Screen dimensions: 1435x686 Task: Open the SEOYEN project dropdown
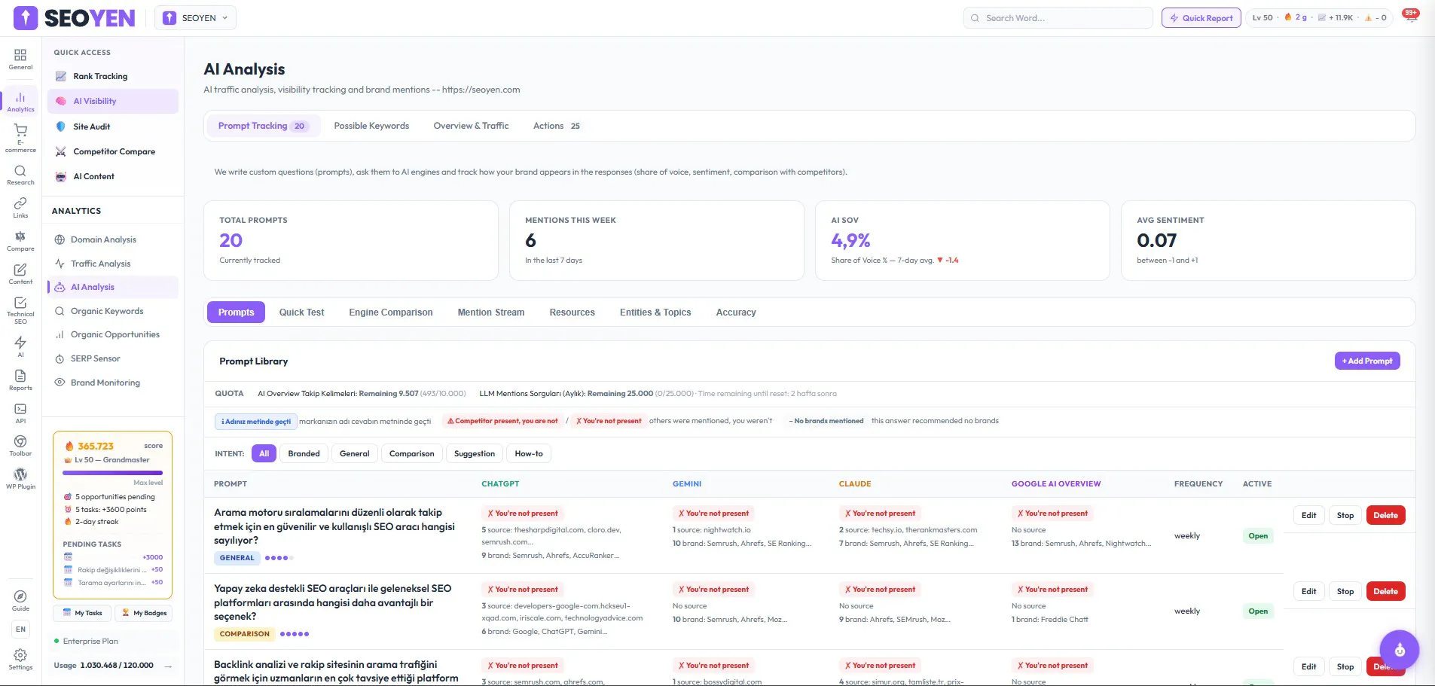(195, 18)
